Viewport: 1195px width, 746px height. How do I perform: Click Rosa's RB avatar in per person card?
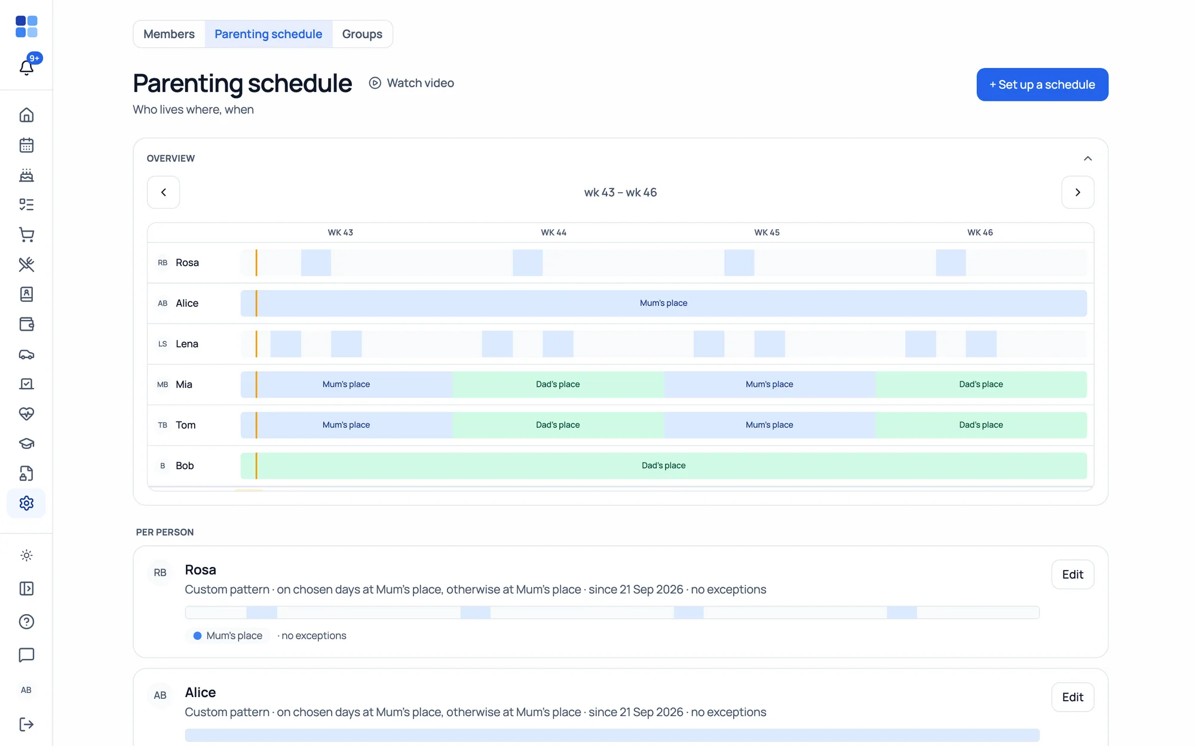click(160, 573)
